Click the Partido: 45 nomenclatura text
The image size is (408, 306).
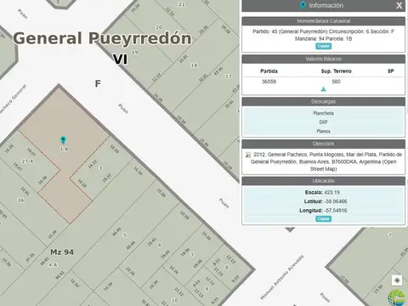point(323,35)
